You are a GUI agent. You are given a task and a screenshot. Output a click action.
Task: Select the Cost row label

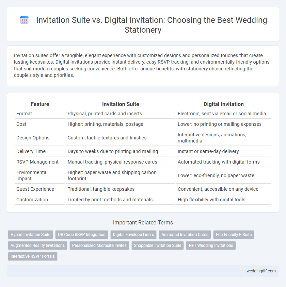(21, 124)
